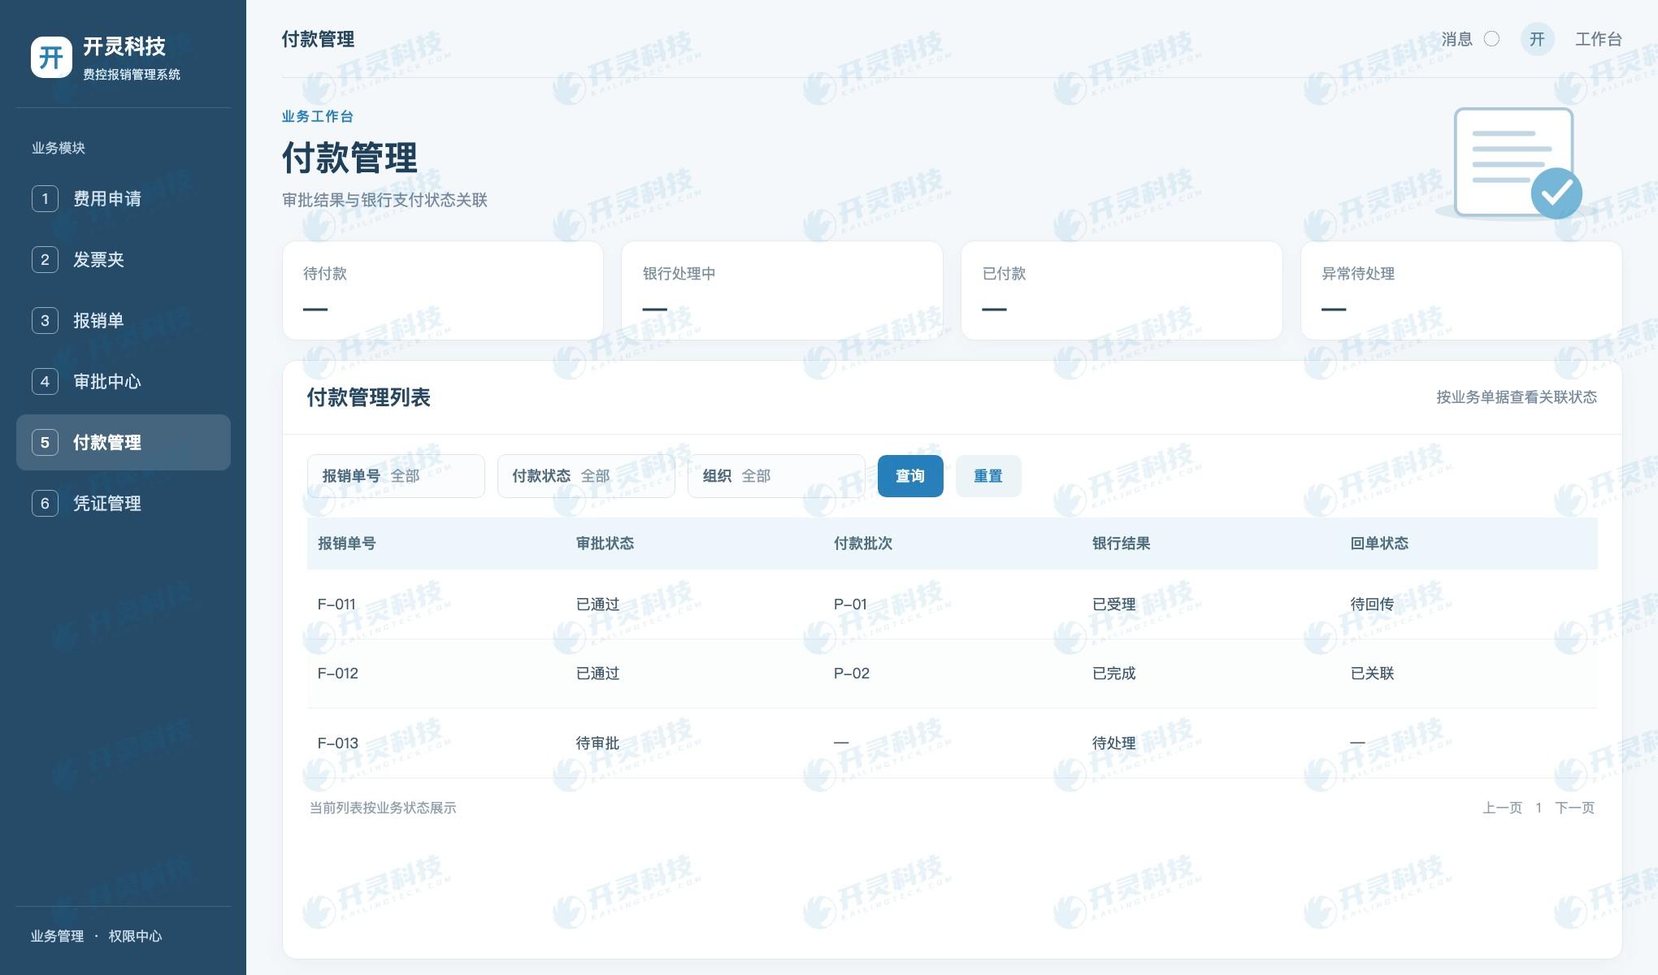Screen dimensions: 1658x975
Task: Click the 待回传 receipt status
Action: point(1372,604)
